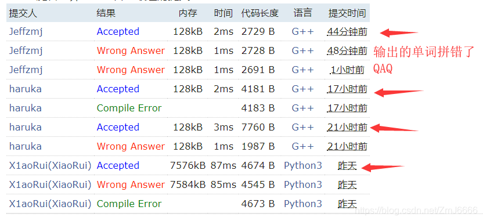Screen dimensions: 483x221
Task: Open G++ source for the 7760 B submission
Action: pos(303,127)
